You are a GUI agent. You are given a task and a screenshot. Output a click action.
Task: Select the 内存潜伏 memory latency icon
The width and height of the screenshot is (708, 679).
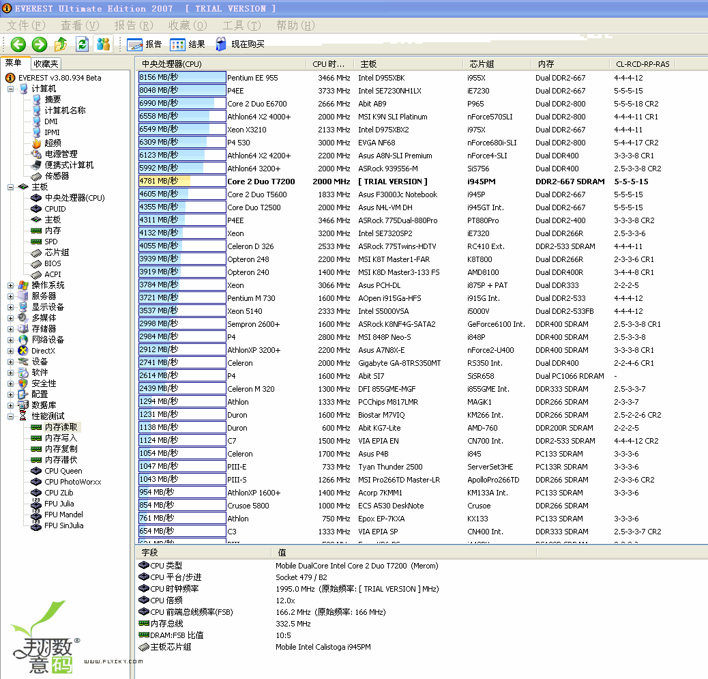point(36,460)
